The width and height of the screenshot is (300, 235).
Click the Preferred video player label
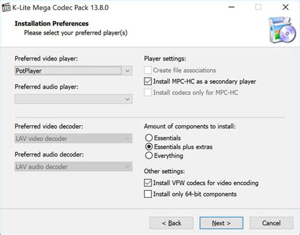click(46, 58)
